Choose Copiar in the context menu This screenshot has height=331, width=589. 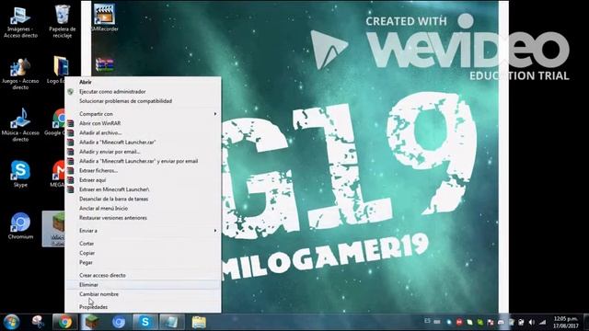pos(144,253)
